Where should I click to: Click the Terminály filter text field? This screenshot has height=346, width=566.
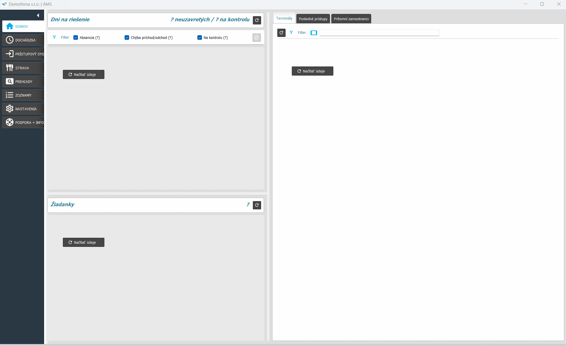coord(379,33)
